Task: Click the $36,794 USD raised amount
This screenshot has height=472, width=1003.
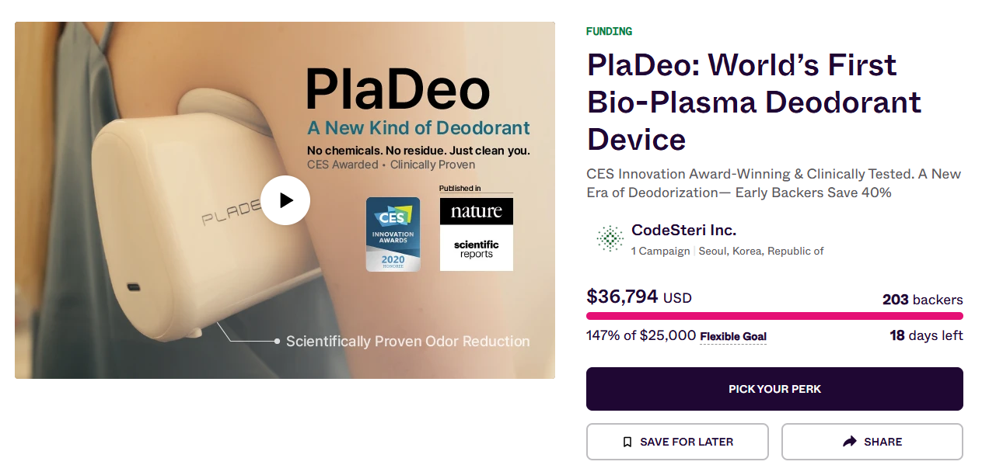Action: pyautogui.click(x=639, y=297)
